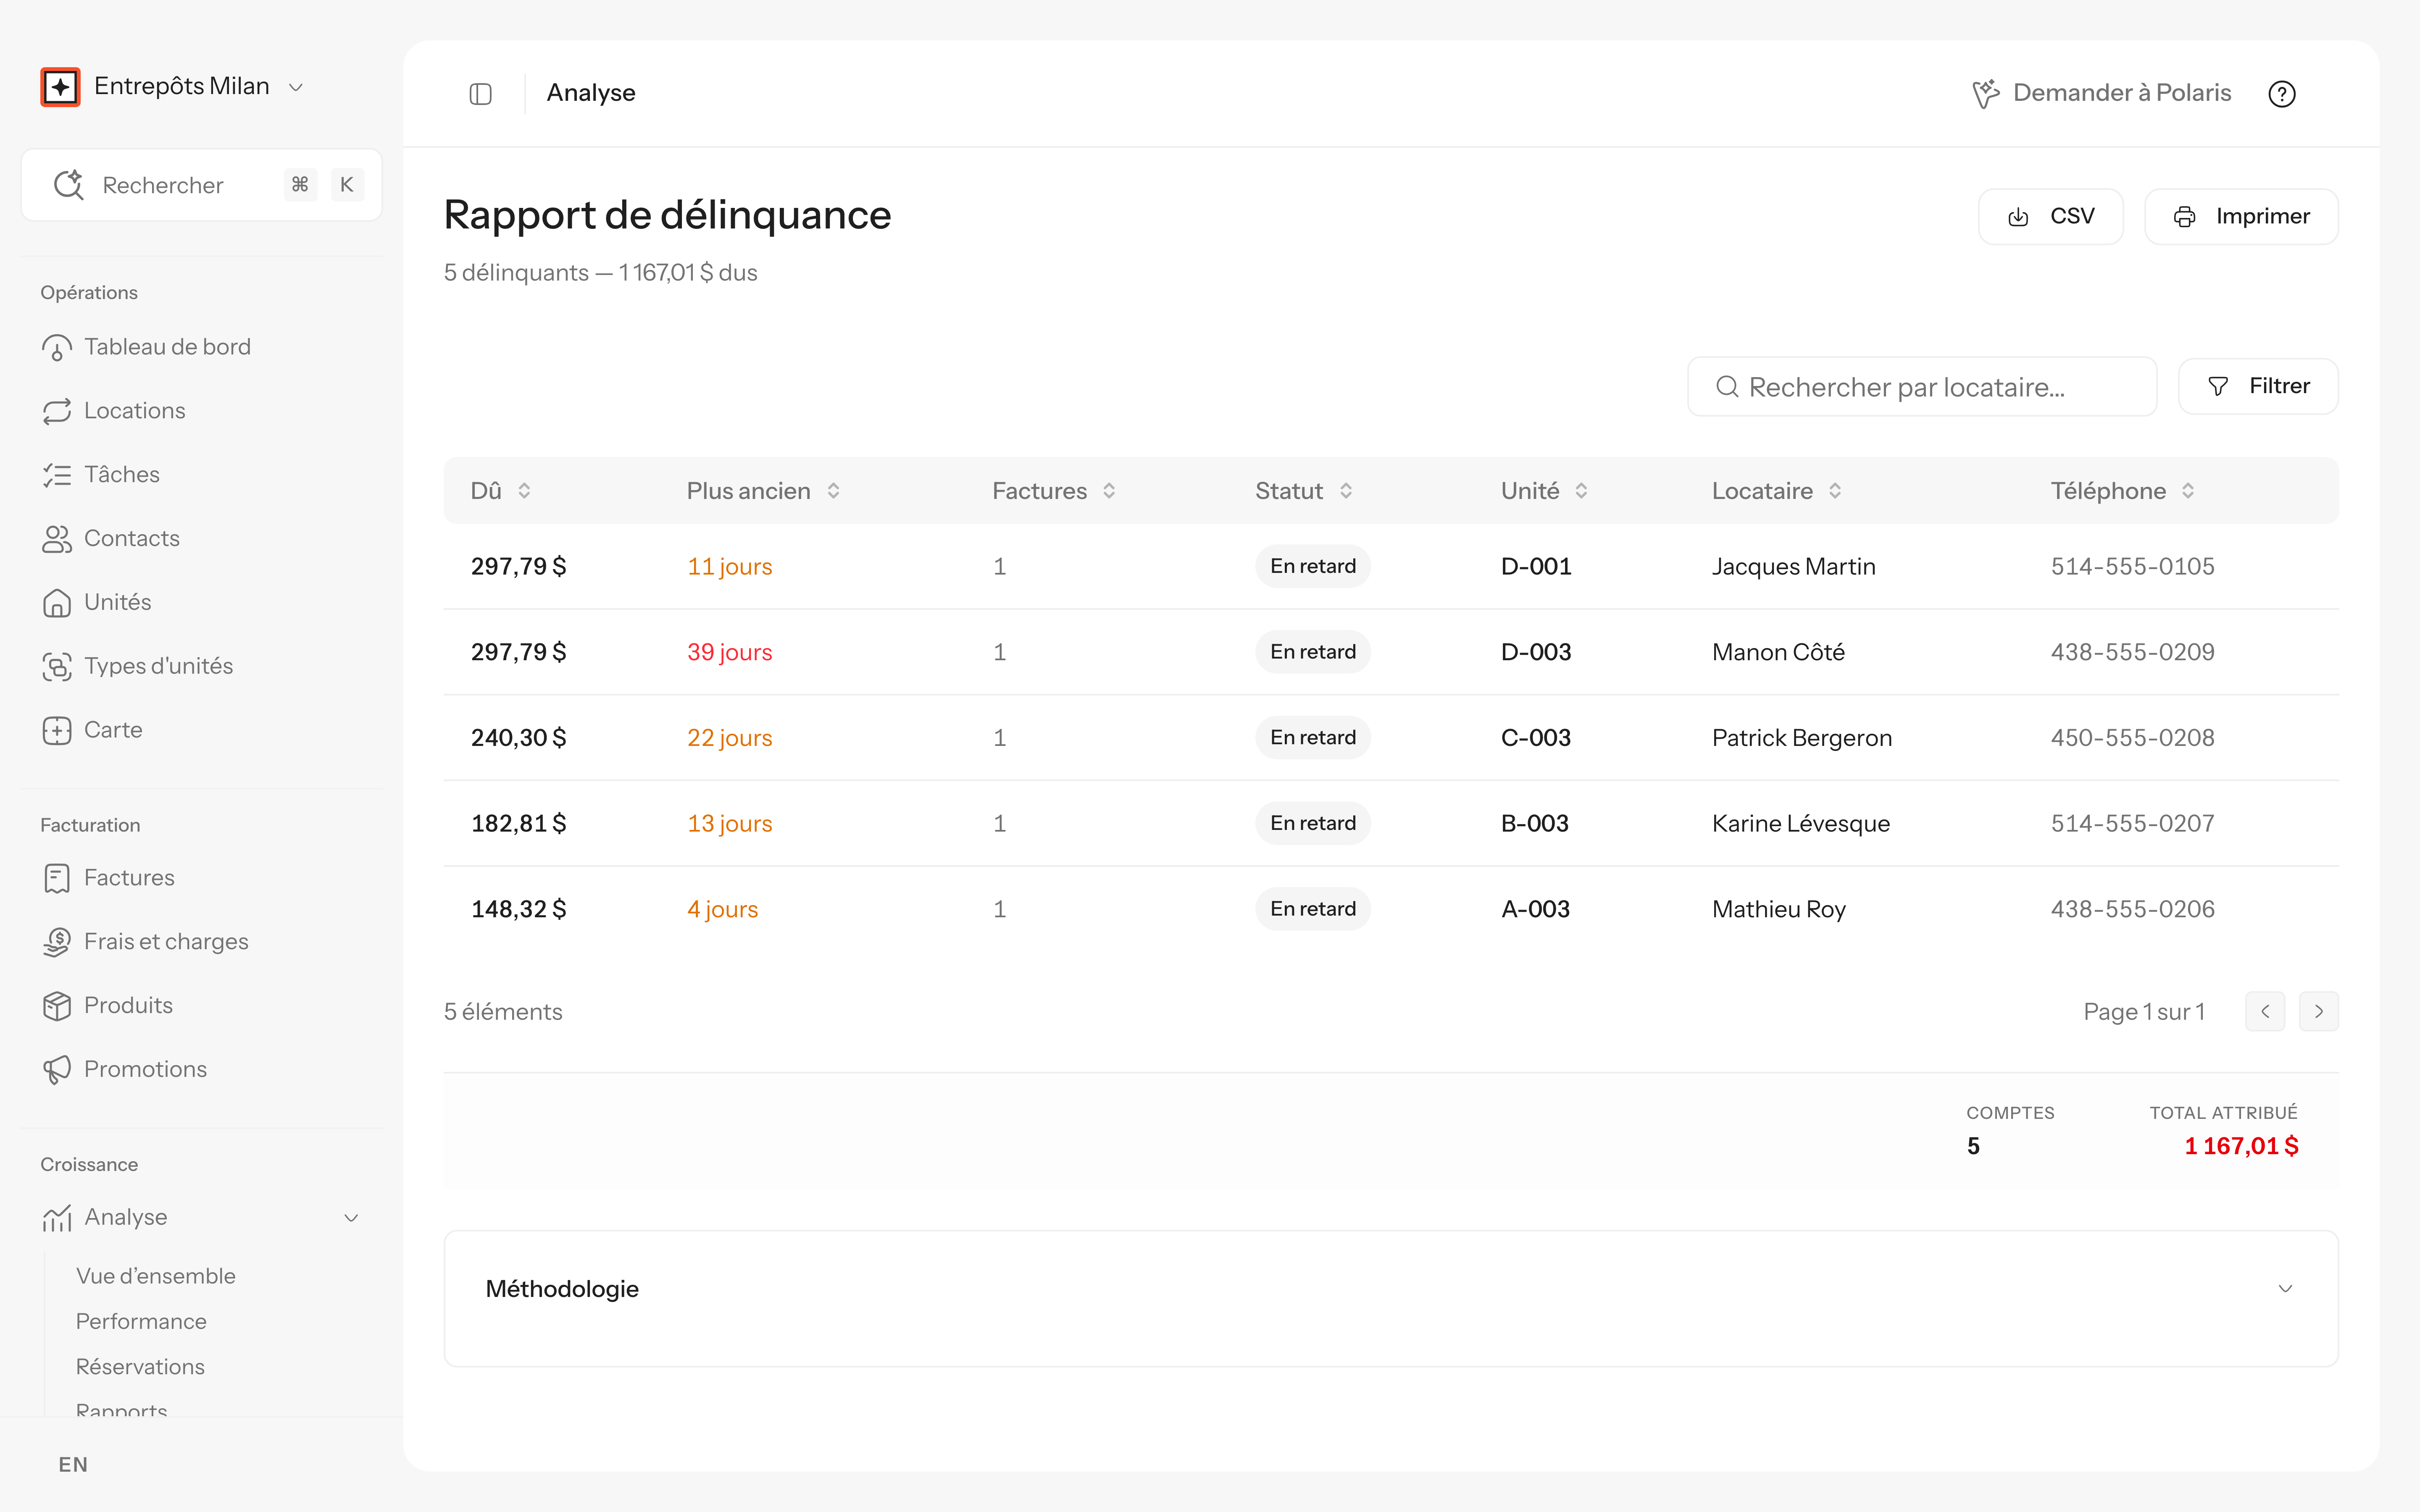Click the Carte map icon
Screen dimensions: 2420x1512
pos(57,730)
